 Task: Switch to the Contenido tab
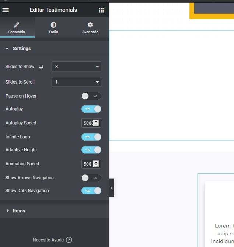17,28
